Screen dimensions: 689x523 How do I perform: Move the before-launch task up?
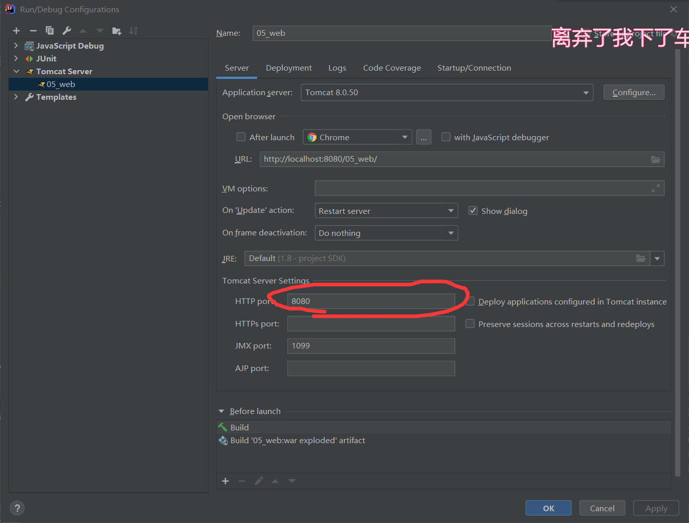[275, 481]
